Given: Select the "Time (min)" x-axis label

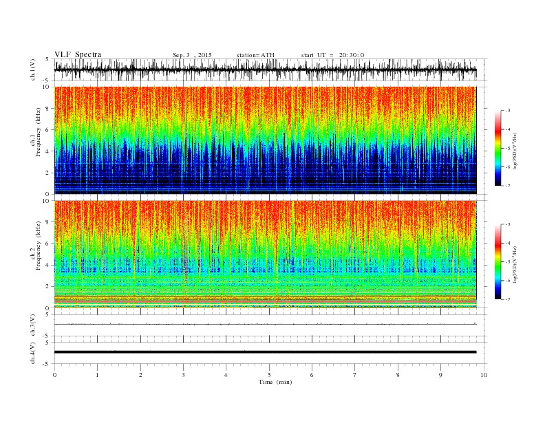Looking at the screenshot, I should click(x=275, y=382).
